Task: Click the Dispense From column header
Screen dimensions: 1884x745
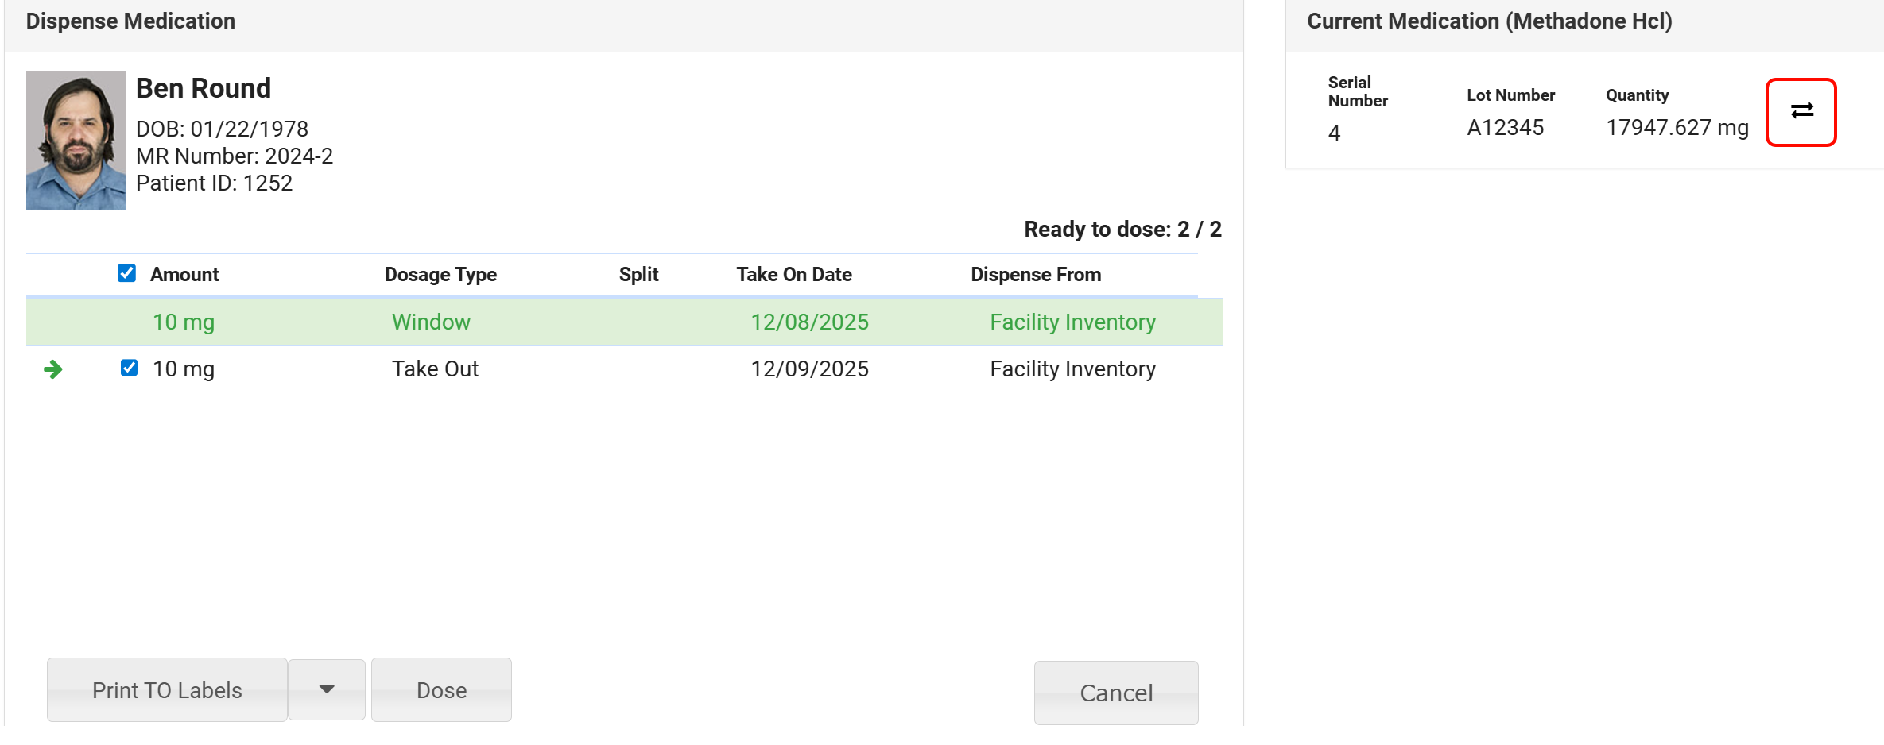Action: coord(1035,274)
